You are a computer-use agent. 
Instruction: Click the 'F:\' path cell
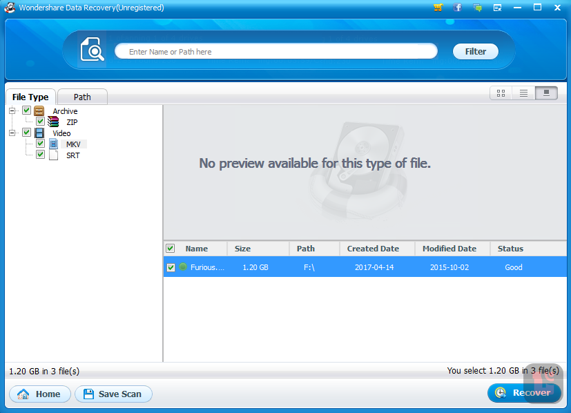click(x=309, y=267)
